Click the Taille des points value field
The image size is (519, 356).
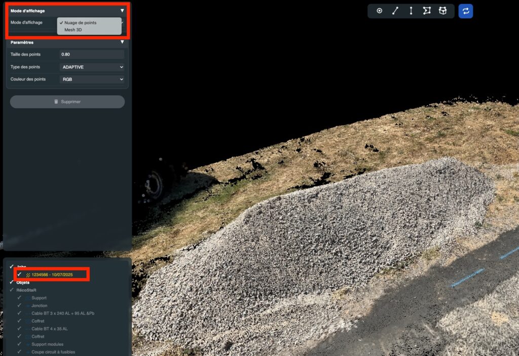92,54
